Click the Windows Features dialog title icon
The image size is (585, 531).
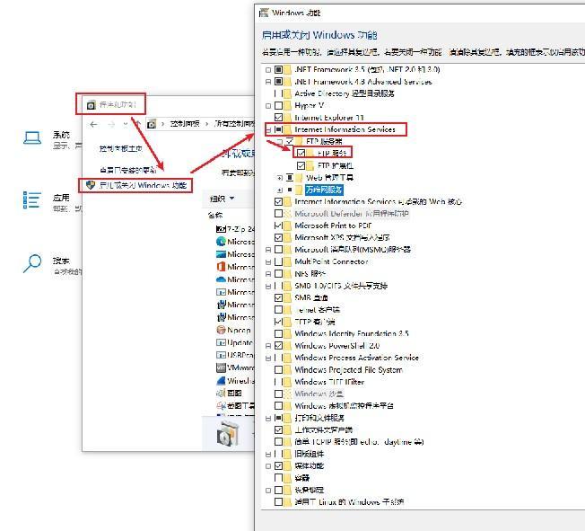(264, 13)
